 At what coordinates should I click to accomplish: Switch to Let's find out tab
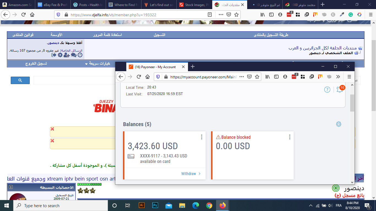point(159,5)
